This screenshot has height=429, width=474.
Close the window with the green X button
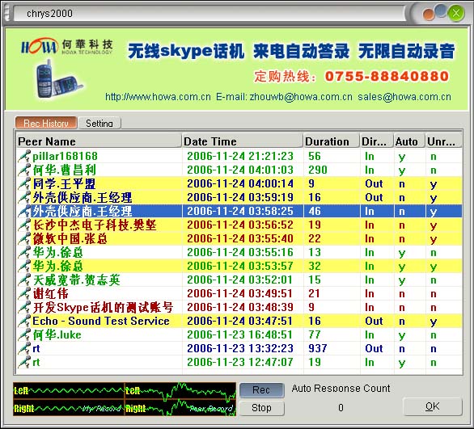point(456,13)
